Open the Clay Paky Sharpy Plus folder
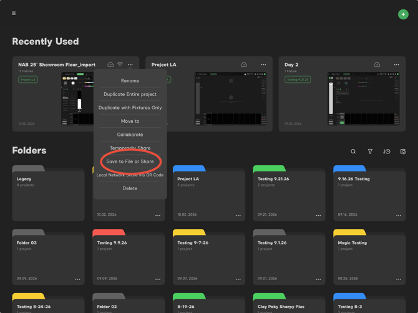This screenshot has width=418, height=313. tap(289, 303)
